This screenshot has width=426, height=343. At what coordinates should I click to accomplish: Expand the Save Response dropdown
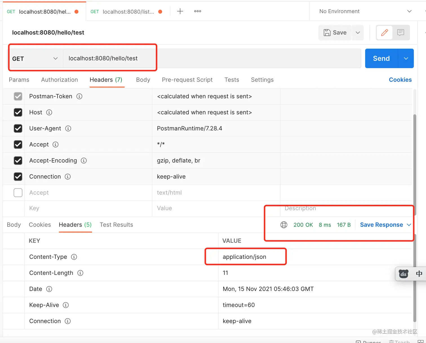[409, 225]
